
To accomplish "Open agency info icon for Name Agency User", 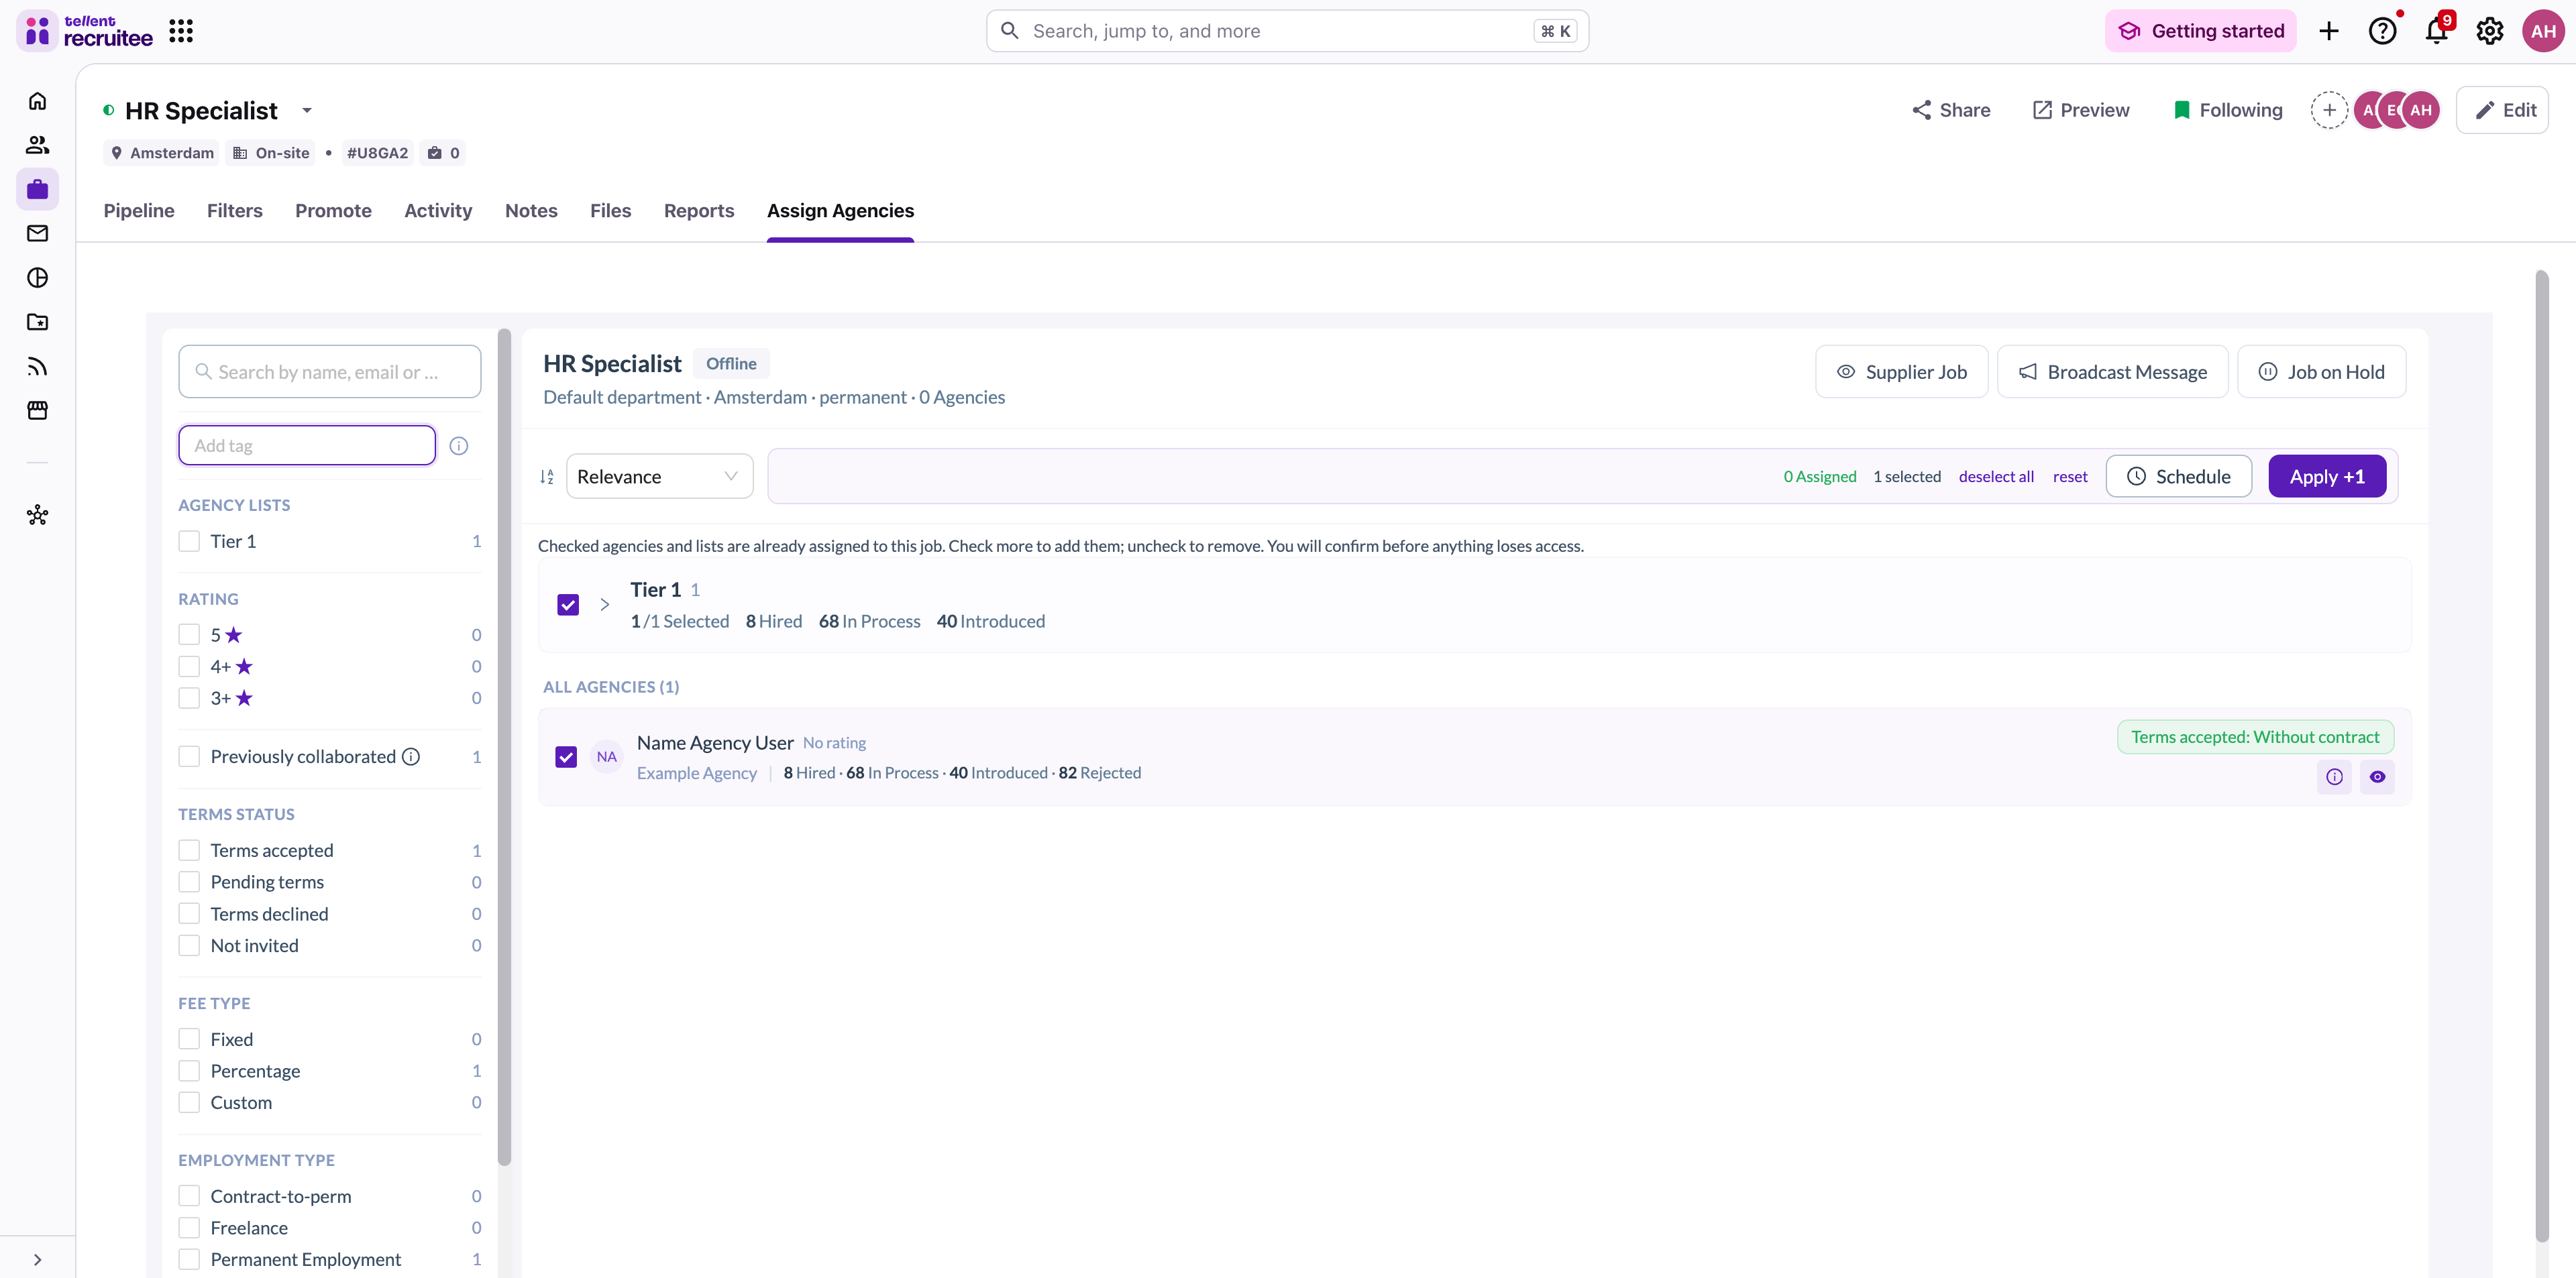I will pyautogui.click(x=2334, y=776).
